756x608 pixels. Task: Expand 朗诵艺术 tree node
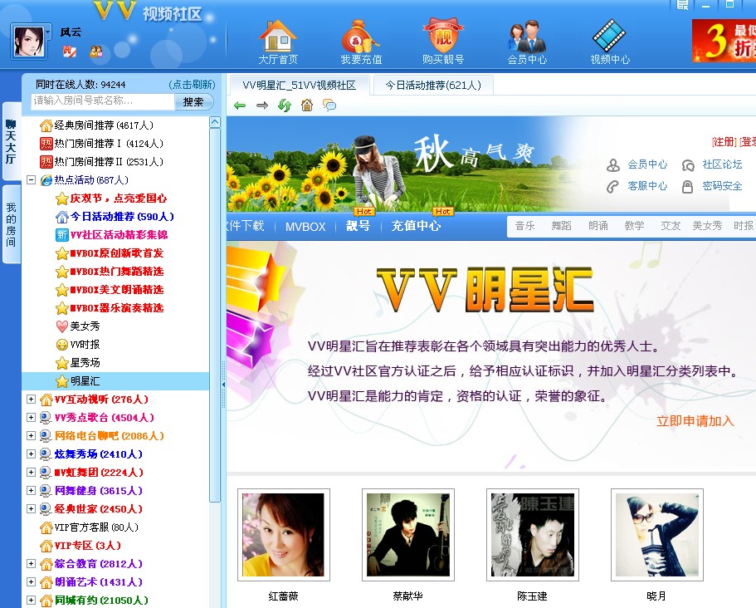pos(31,582)
